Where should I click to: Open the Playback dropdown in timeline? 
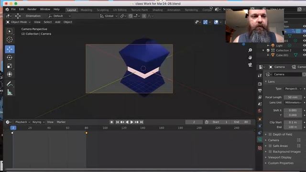22,122
